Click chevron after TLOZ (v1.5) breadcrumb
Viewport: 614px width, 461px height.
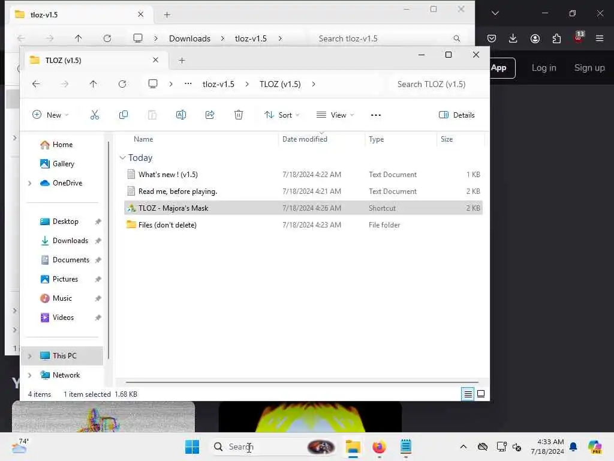point(313,84)
